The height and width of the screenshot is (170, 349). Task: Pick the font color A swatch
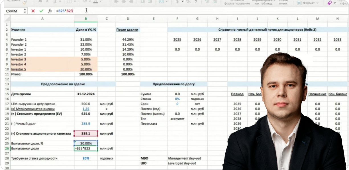pos(96,2)
